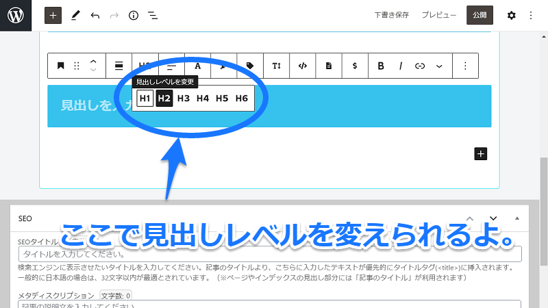548x308 pixels.
Task: Choose H1 in heading level menu
Action: (145, 99)
